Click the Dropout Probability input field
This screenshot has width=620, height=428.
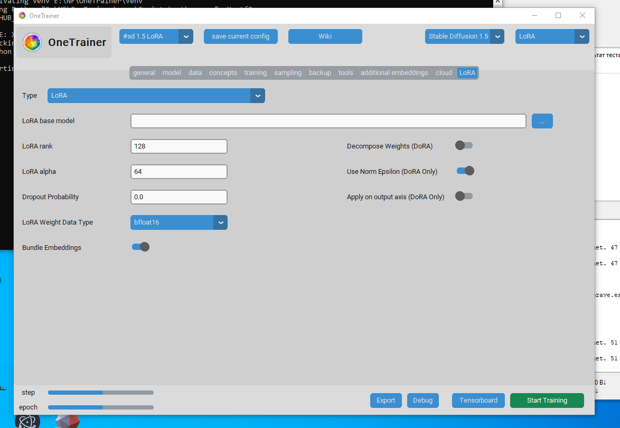click(179, 197)
